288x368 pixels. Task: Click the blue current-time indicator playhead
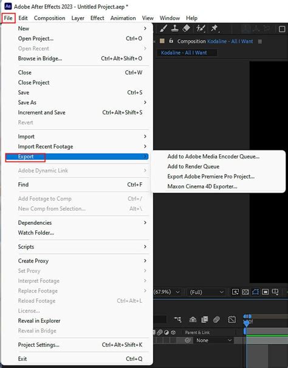click(246, 323)
